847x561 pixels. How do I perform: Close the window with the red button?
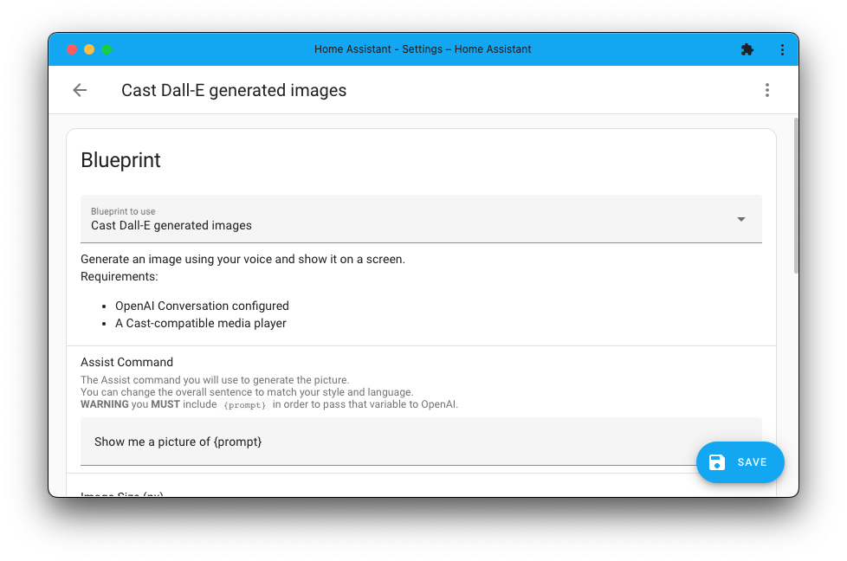coord(72,49)
